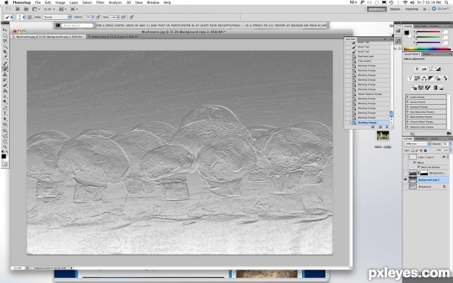The width and height of the screenshot is (453, 283).
Task: Switch to the Channels tab
Action: pyautogui.click(x=421, y=139)
